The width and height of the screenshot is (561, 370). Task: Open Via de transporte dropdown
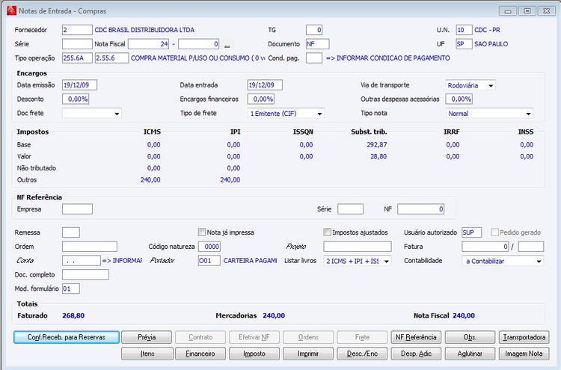491,85
